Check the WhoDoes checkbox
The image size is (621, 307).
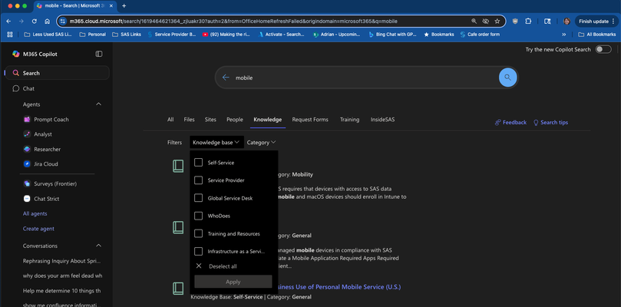click(x=198, y=216)
